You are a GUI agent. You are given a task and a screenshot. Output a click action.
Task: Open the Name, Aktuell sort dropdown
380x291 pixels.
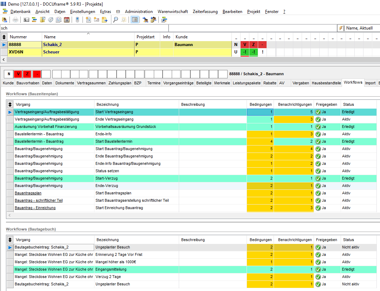[359, 28]
